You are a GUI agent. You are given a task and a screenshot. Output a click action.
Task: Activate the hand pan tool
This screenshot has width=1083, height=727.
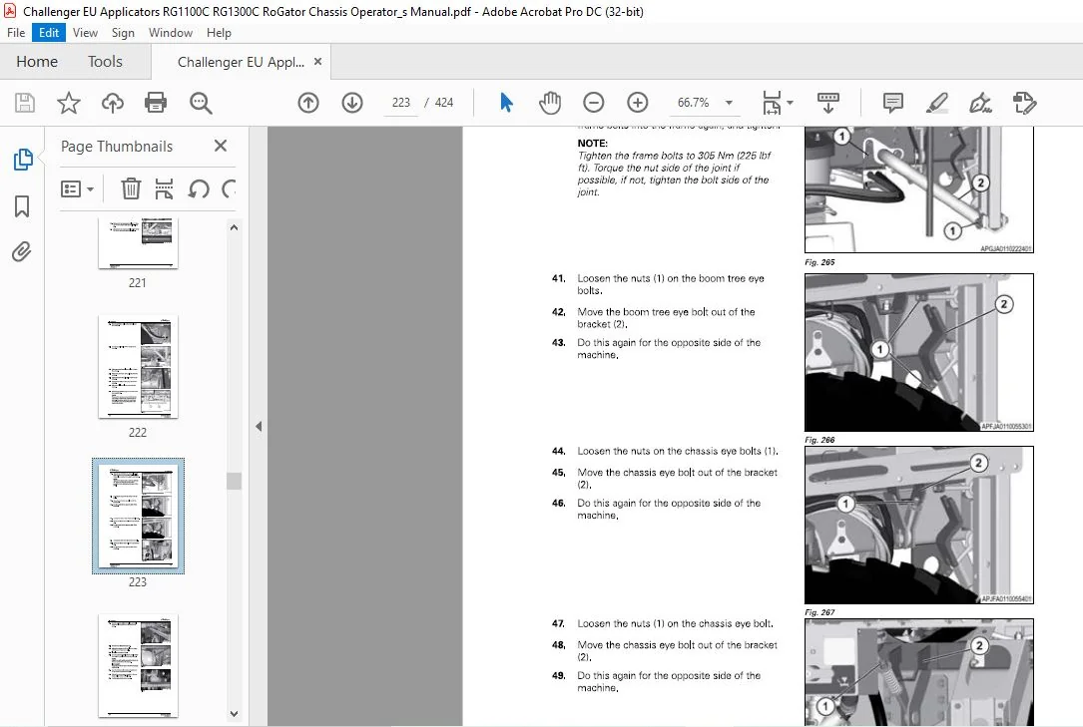pos(550,103)
